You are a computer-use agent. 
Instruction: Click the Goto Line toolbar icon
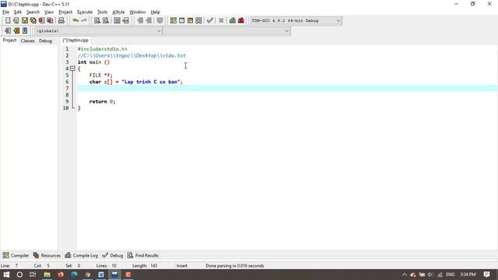126,21
